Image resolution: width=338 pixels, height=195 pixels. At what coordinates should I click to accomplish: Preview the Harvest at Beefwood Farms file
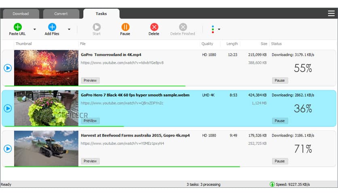point(90,161)
